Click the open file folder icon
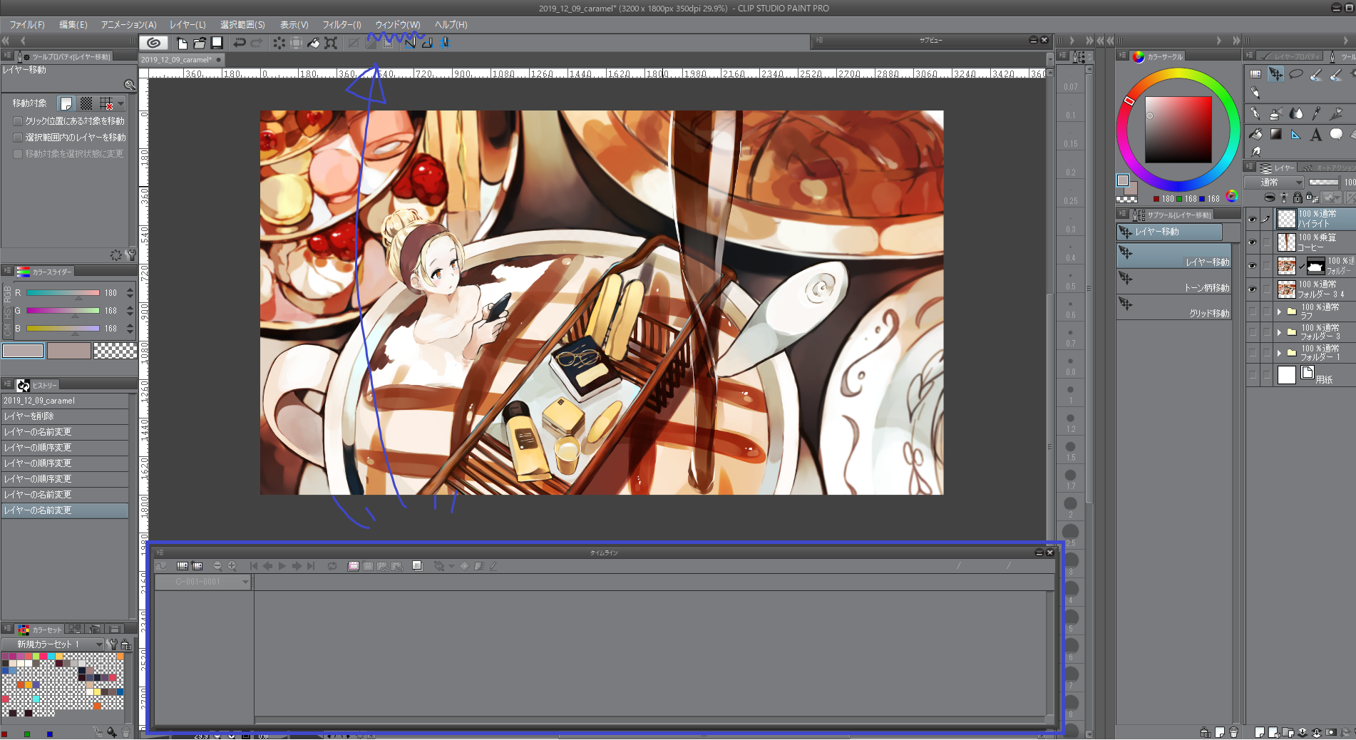 tap(200, 43)
